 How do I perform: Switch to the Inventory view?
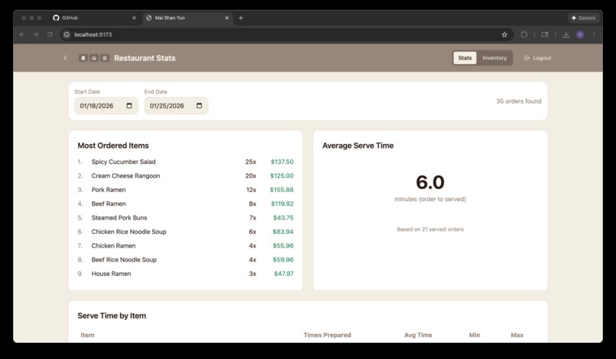pos(494,58)
